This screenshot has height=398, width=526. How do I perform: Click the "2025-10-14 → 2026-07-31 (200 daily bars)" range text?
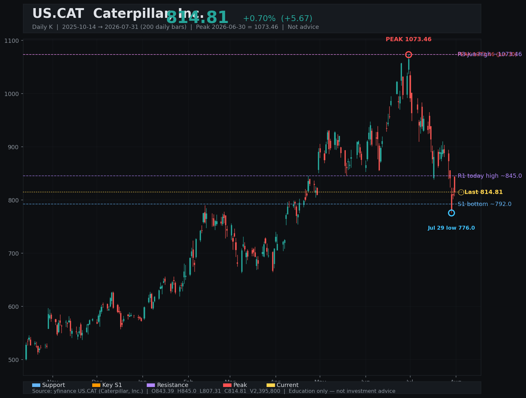coord(124,27)
